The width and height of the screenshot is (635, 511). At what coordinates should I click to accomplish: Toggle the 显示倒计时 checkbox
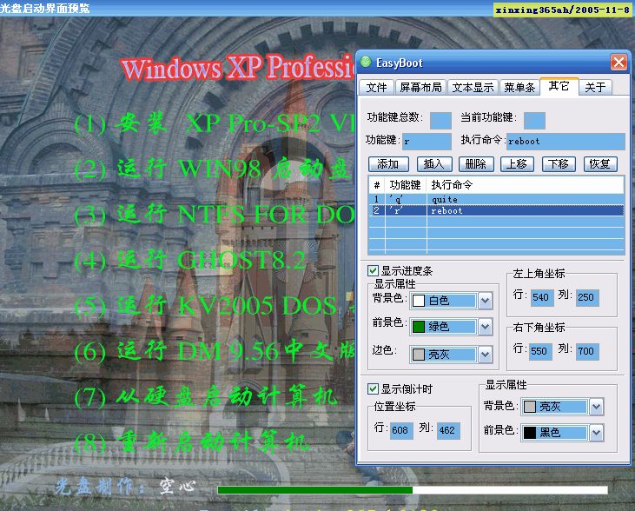tap(373, 389)
